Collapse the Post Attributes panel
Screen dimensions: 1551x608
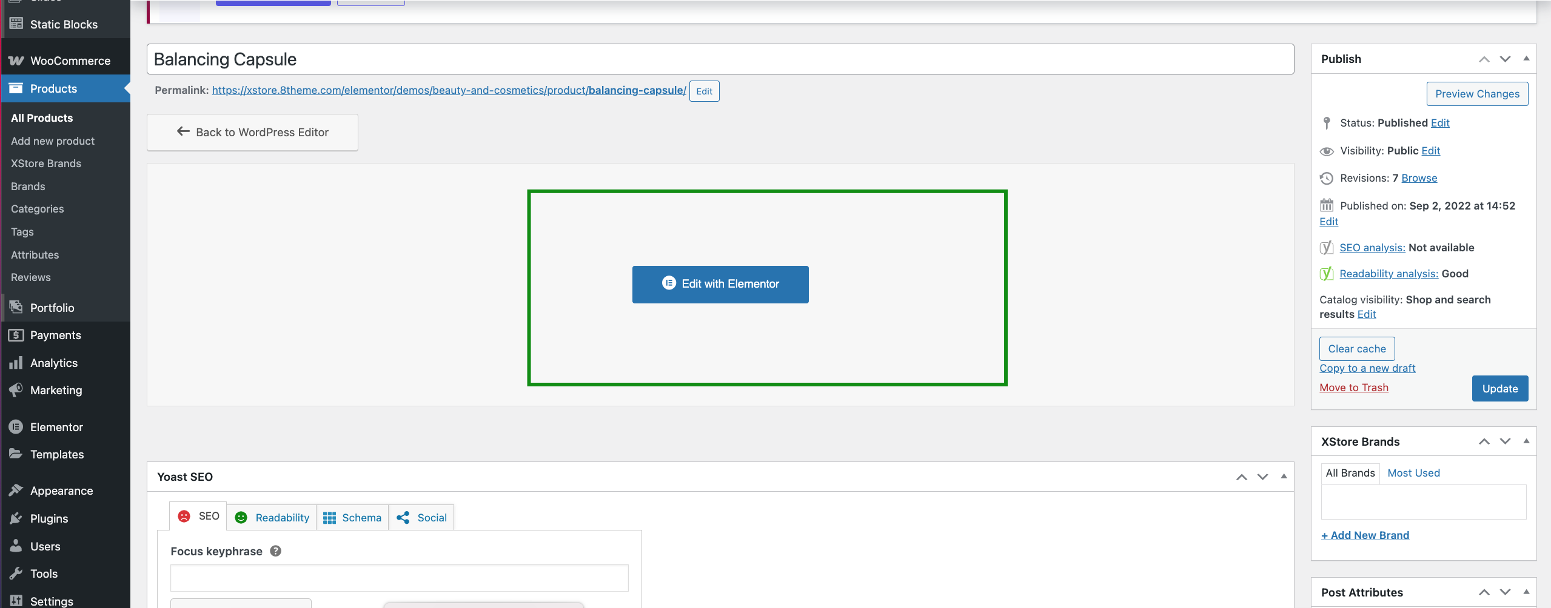[1526, 592]
